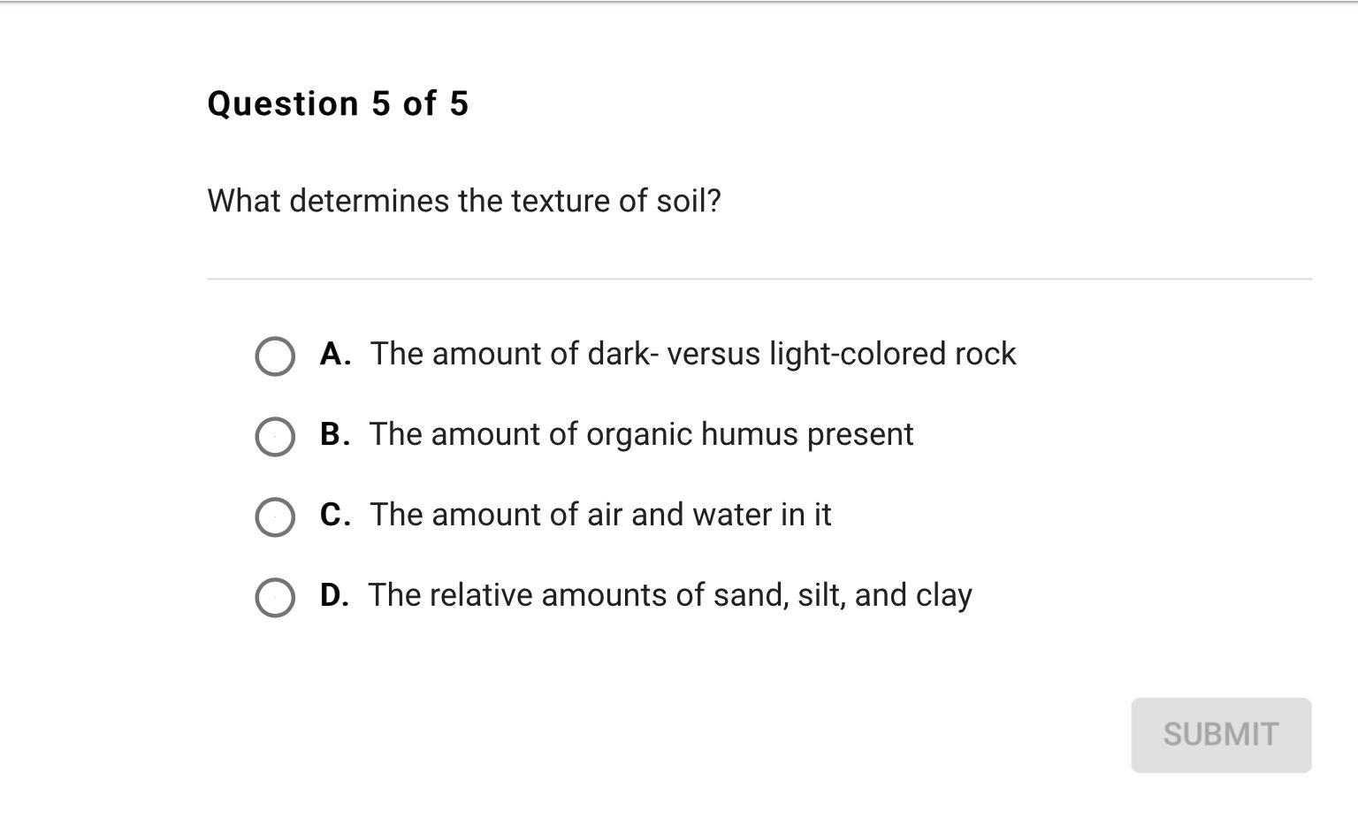Choose the "amount of organic humus present" answer text
This screenshot has width=1358, height=834.
coord(641,434)
